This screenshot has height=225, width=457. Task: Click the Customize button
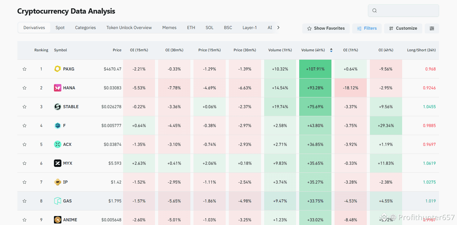(x=403, y=28)
